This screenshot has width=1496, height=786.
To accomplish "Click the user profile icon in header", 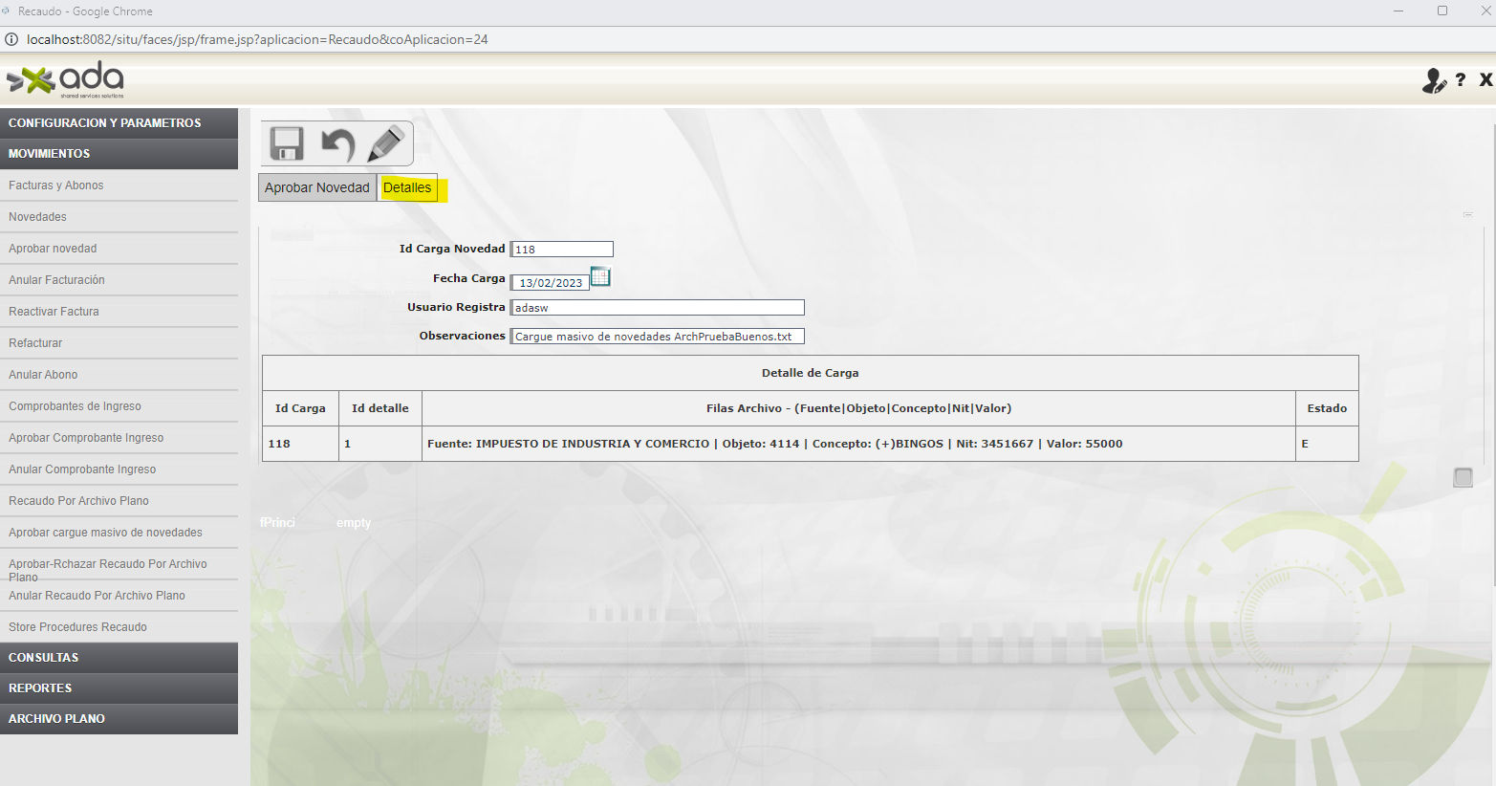I will pyautogui.click(x=1434, y=81).
